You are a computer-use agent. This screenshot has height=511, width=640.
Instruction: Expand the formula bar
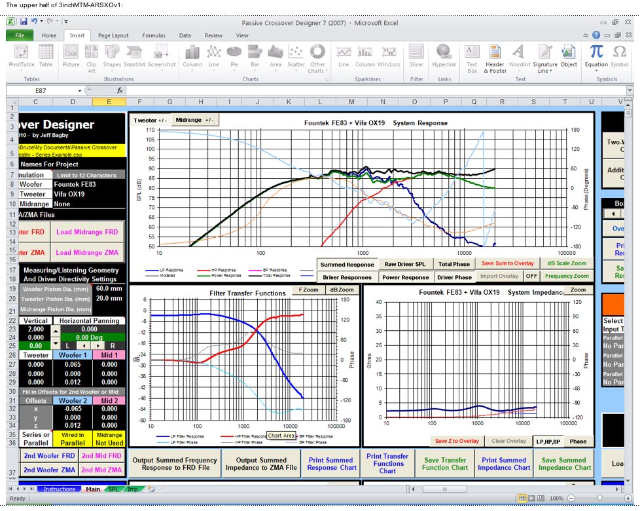tap(630, 90)
